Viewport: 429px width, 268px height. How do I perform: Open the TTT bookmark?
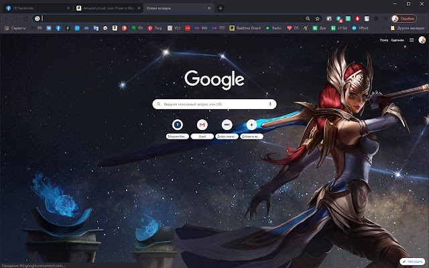click(219, 28)
